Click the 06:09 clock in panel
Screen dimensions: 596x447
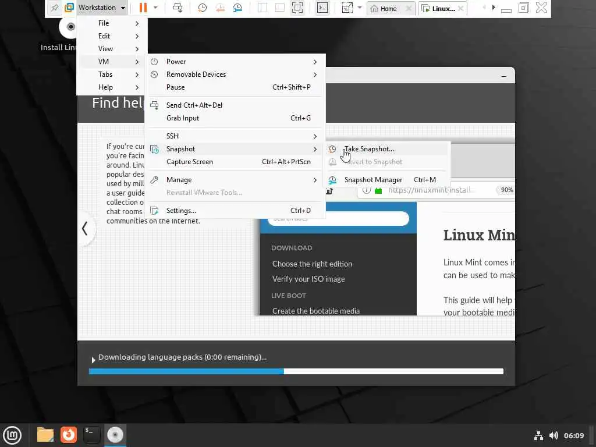(573, 435)
